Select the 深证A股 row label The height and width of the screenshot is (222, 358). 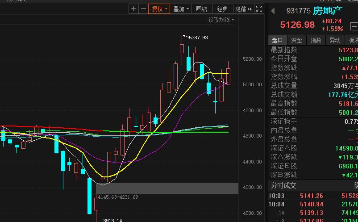(x=284, y=148)
